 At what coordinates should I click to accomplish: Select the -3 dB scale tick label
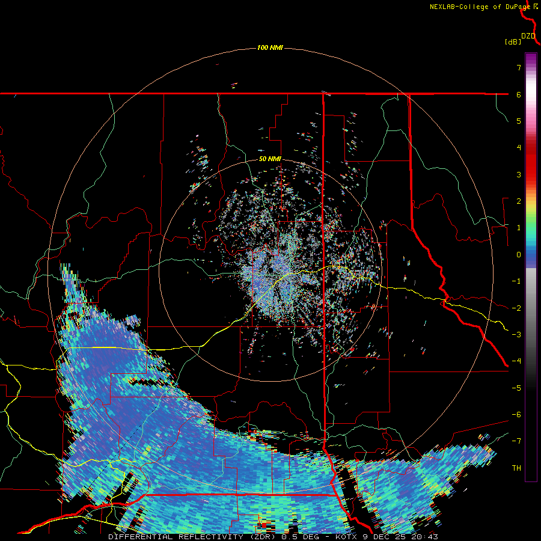[x=516, y=335]
